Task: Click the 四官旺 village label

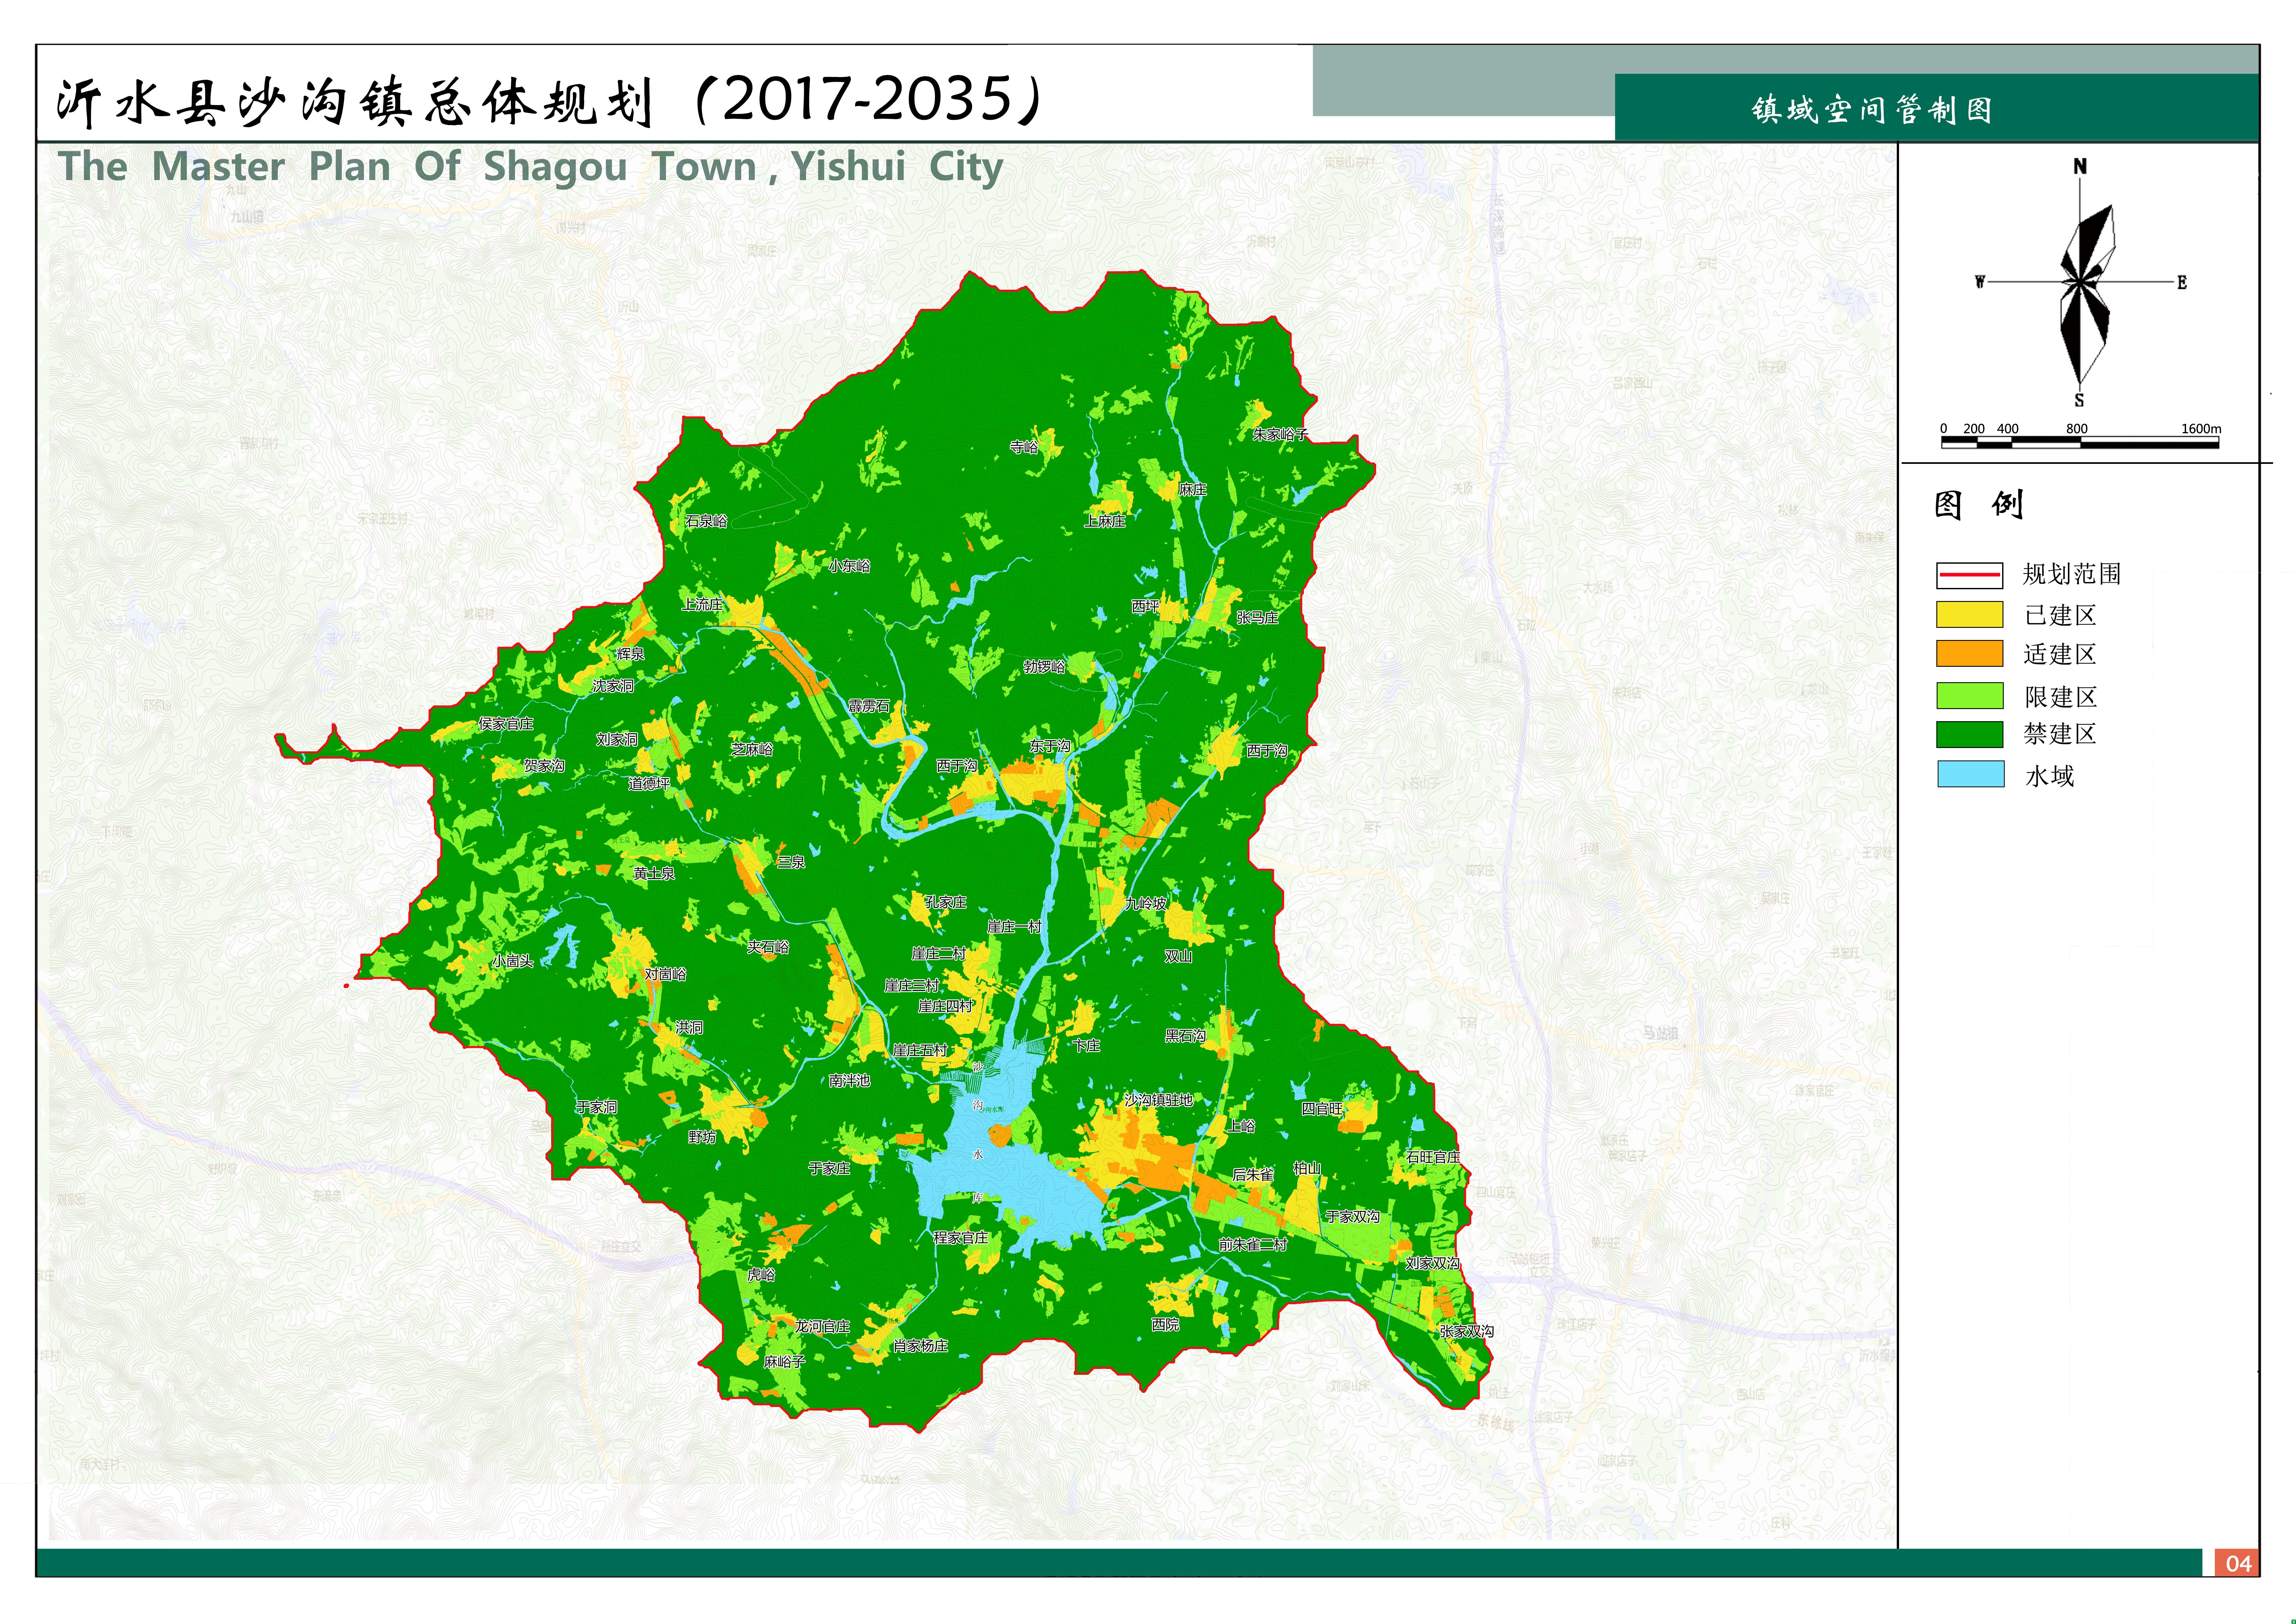Action: tap(1322, 1109)
